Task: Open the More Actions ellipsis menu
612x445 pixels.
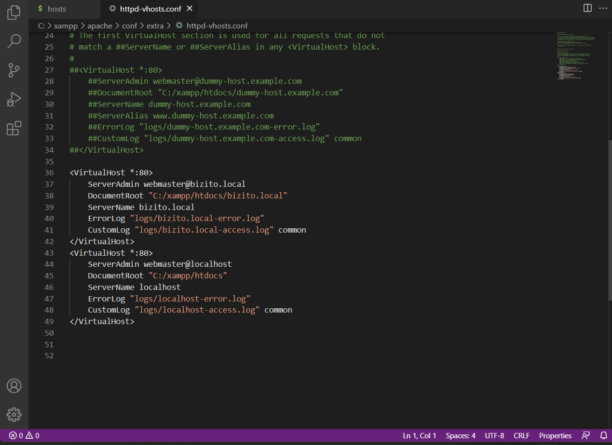Action: (x=603, y=8)
